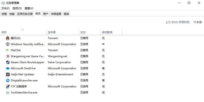Viewport: 204px width, 102px height.
Task: Switch to the 性能 tab
Action: tap(12, 14)
